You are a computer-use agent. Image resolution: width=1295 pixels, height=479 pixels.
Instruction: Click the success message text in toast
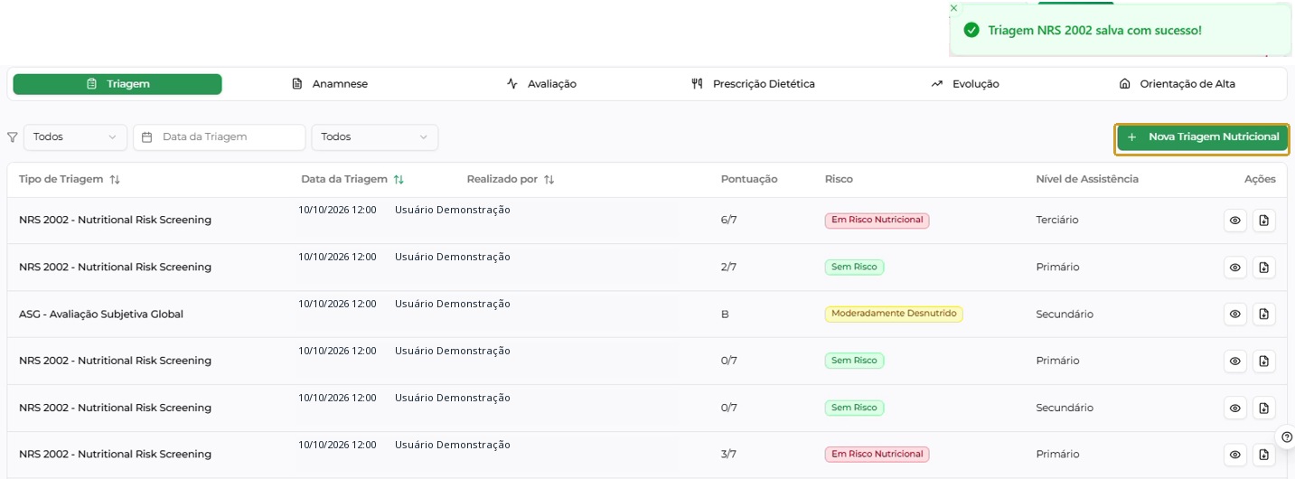1094,31
